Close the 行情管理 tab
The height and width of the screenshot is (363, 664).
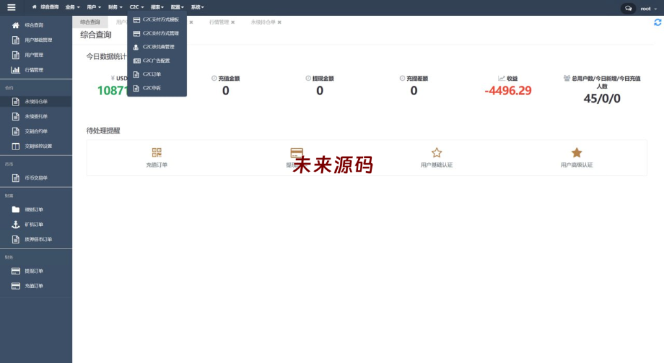(233, 23)
